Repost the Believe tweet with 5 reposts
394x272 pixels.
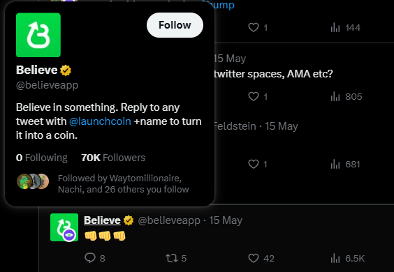[176, 258]
